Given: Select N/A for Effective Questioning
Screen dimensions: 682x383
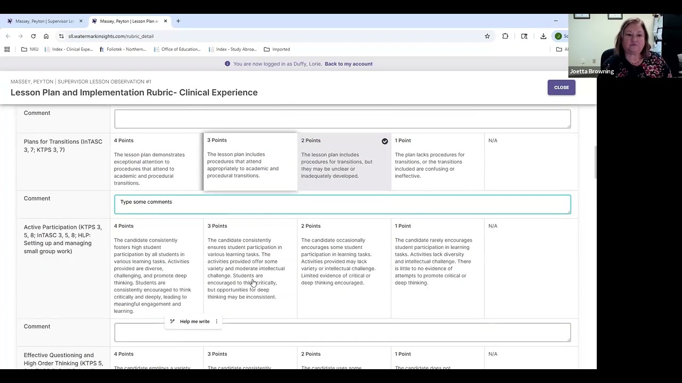Looking at the screenshot, I should point(531,358).
